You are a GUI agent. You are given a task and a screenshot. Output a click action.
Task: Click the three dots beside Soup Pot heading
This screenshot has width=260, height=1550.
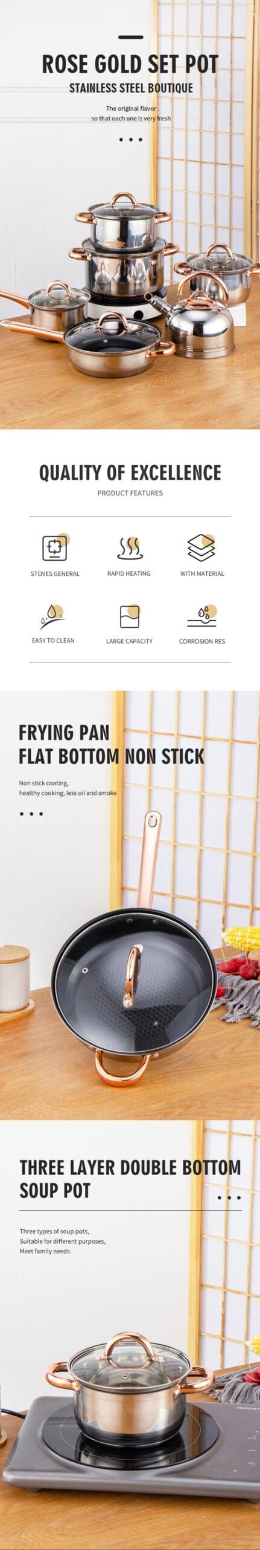229,1197
